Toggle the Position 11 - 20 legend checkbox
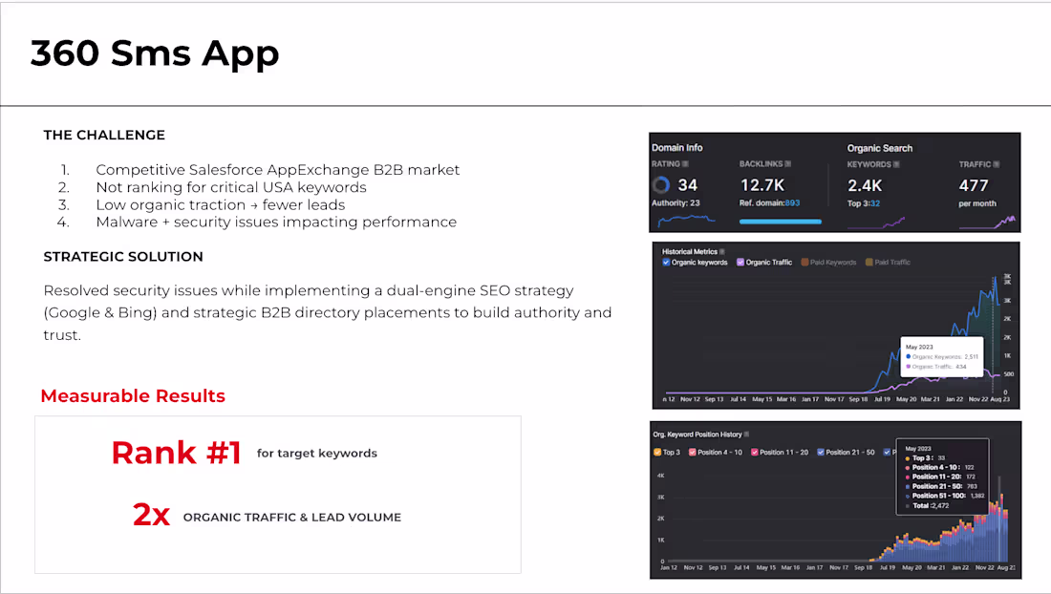This screenshot has width=1051, height=594. point(755,453)
